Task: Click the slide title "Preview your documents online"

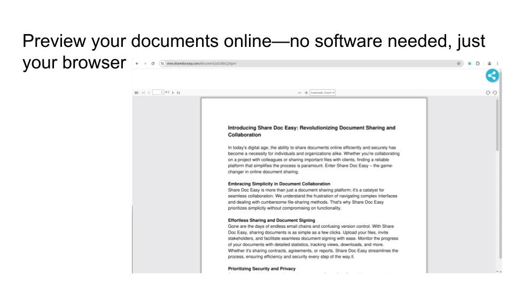Action: (253, 52)
